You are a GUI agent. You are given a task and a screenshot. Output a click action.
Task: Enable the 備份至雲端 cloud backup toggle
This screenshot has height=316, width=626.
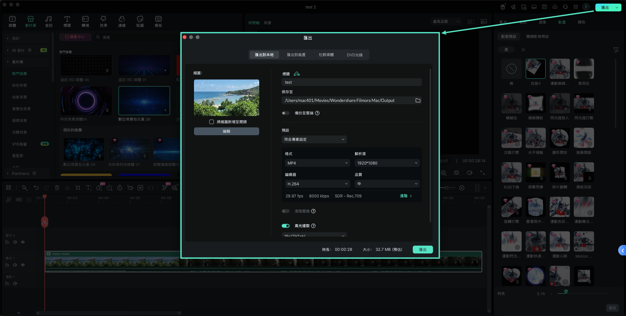click(x=286, y=113)
